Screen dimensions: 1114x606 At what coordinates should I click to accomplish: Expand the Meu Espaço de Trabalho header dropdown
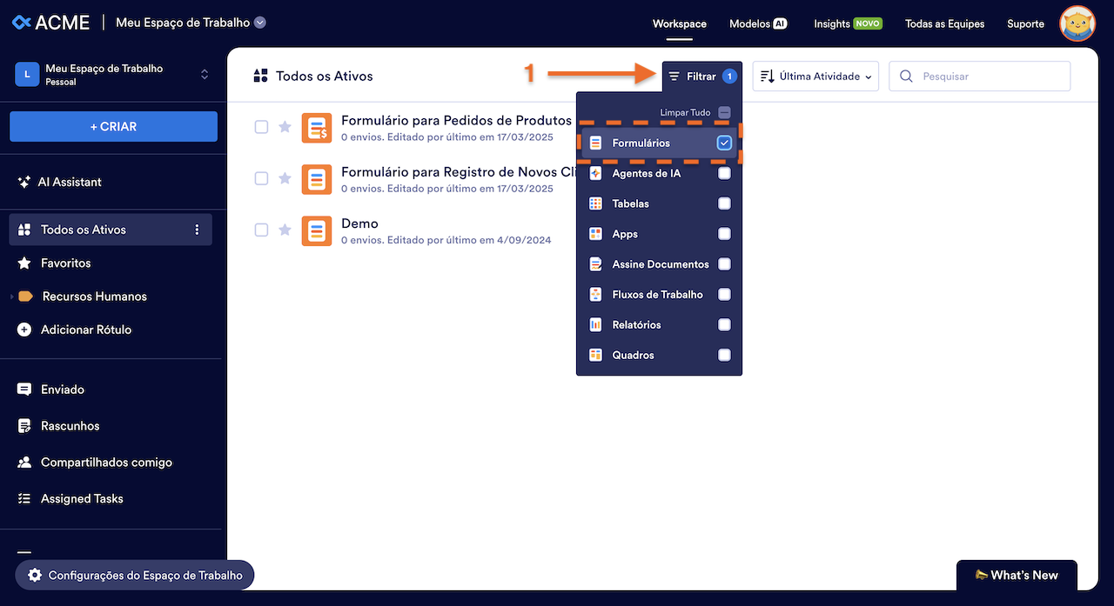(x=260, y=23)
